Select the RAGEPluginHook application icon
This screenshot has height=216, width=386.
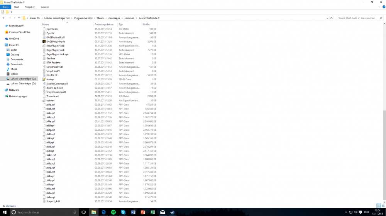point(44,42)
